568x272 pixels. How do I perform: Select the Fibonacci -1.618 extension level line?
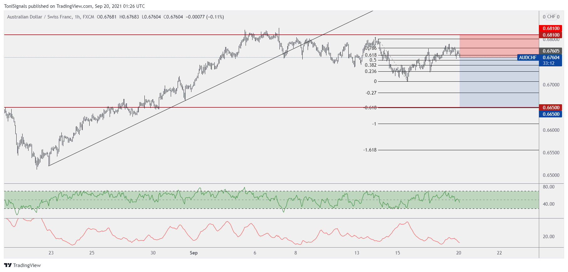457,150
